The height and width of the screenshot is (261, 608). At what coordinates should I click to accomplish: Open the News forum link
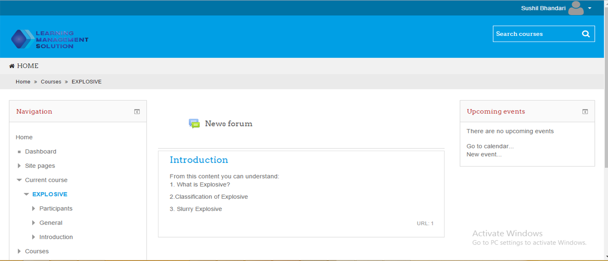(x=229, y=123)
